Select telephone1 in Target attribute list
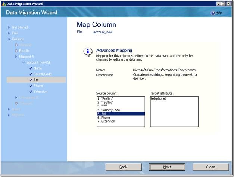The height and width of the screenshot is (177, 234). click(159, 99)
